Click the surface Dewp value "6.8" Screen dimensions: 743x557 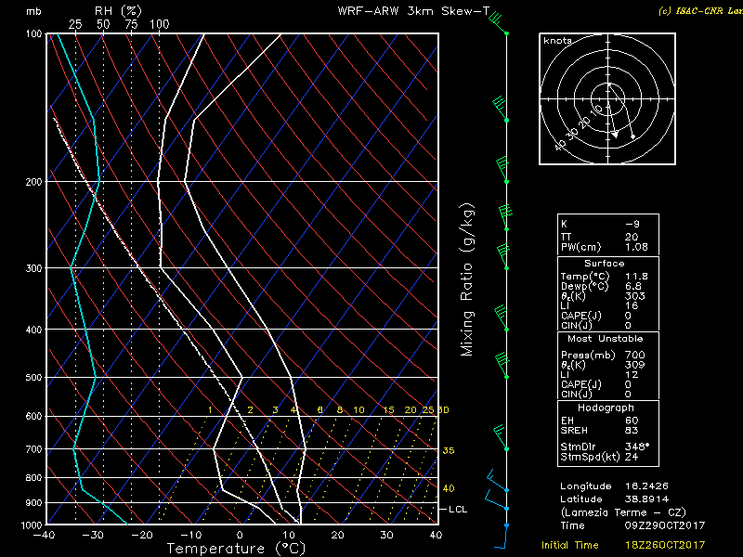click(633, 286)
